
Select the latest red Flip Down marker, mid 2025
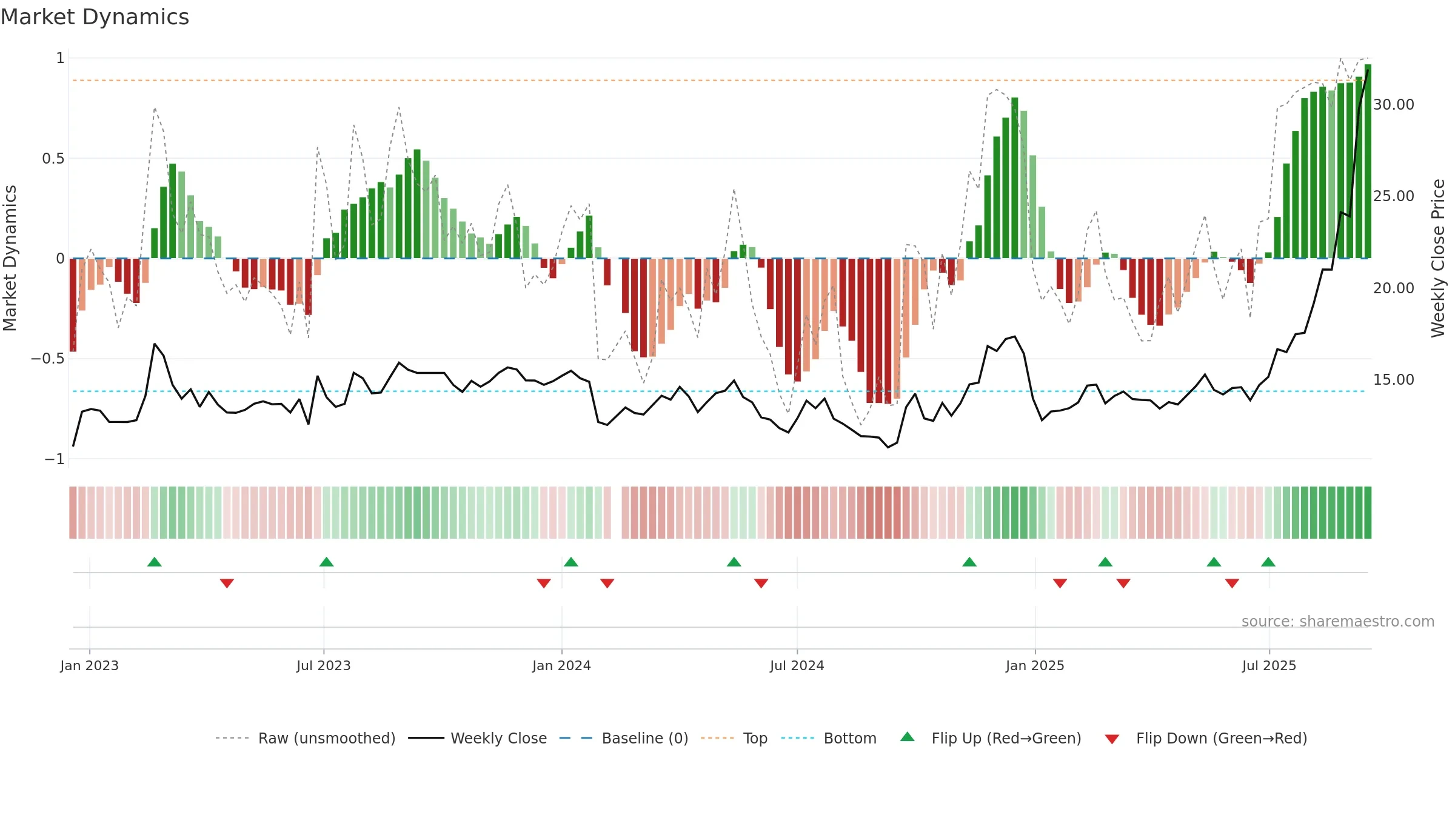coord(1232,583)
